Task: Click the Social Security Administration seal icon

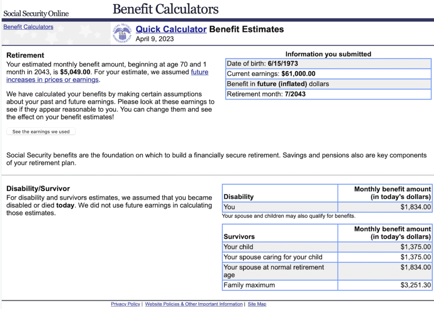Action: tap(122, 33)
